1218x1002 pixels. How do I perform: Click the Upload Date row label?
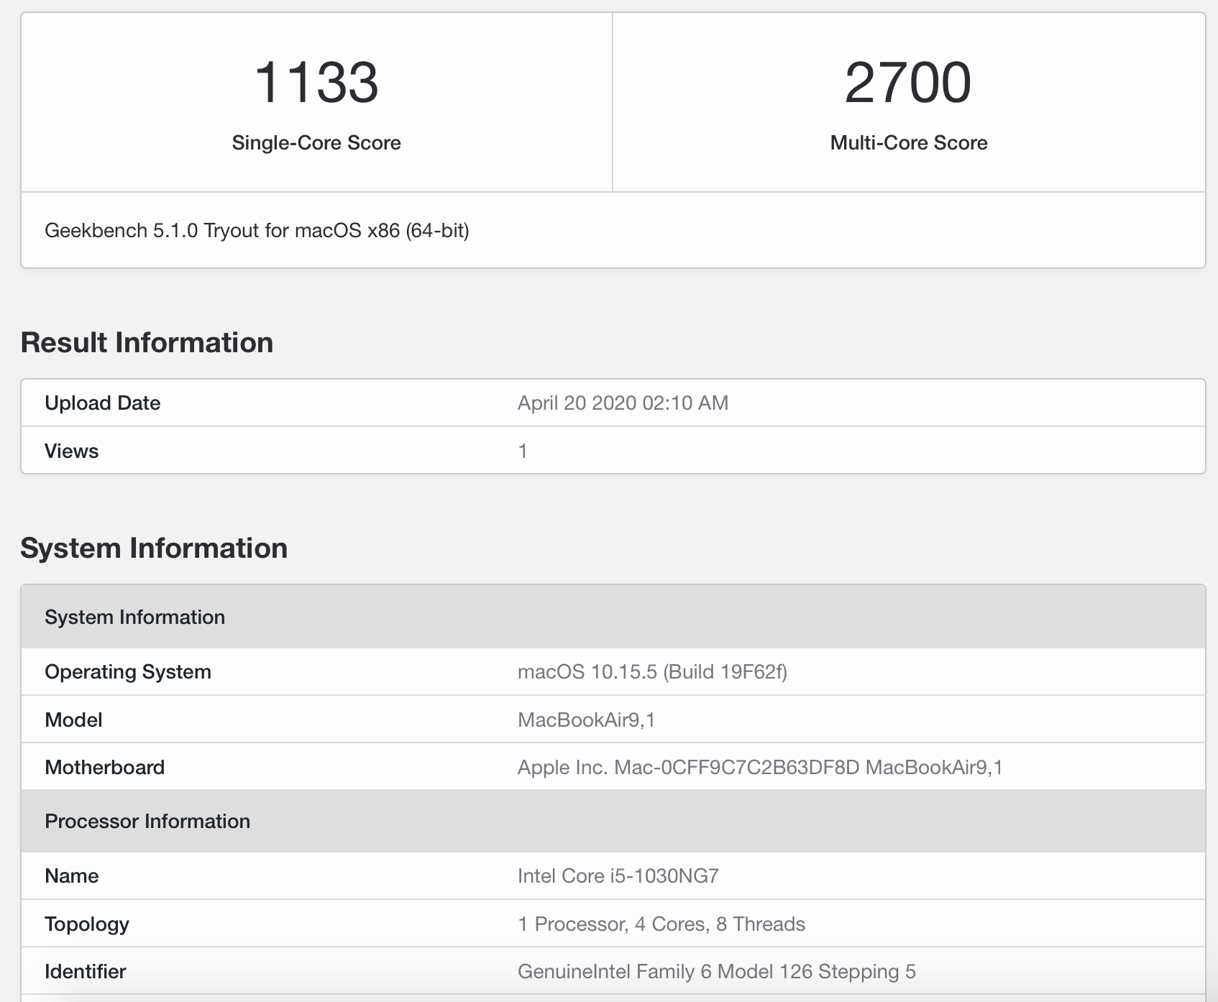coord(102,403)
